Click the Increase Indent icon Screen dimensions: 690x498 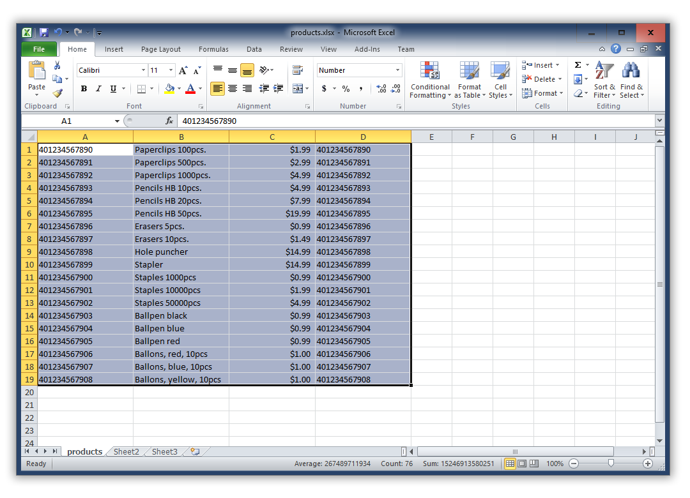pyautogui.click(x=278, y=88)
